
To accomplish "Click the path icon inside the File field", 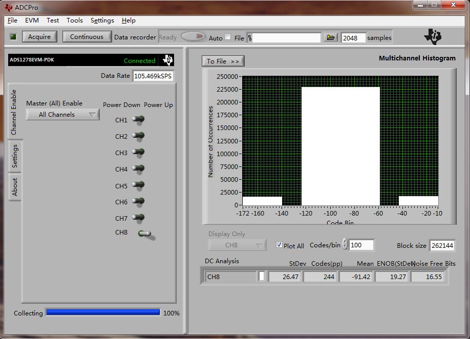I will pyautogui.click(x=250, y=38).
